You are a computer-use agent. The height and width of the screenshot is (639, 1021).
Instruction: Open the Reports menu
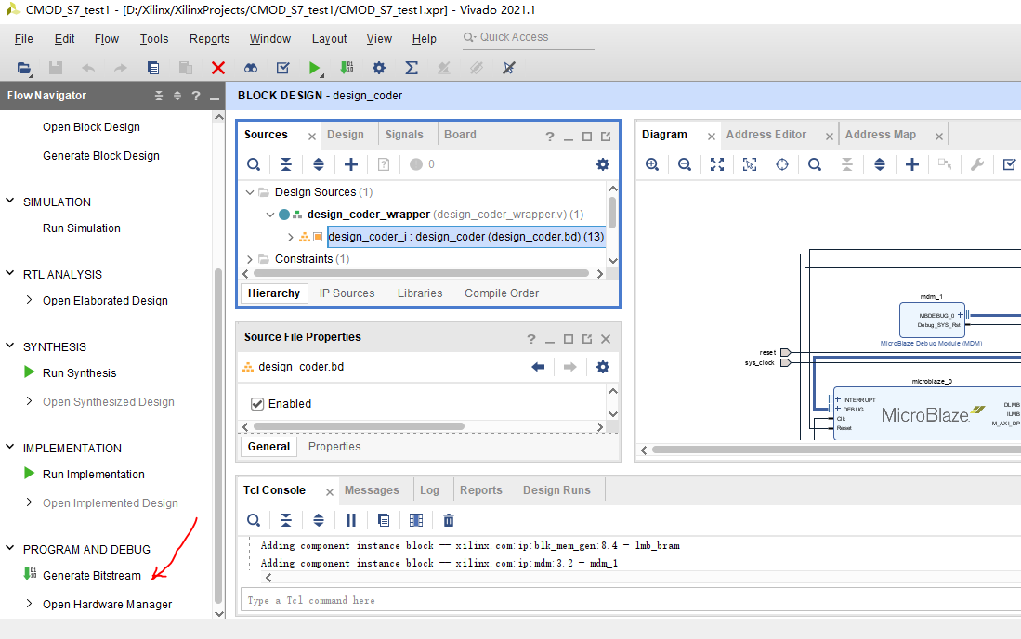[209, 39]
